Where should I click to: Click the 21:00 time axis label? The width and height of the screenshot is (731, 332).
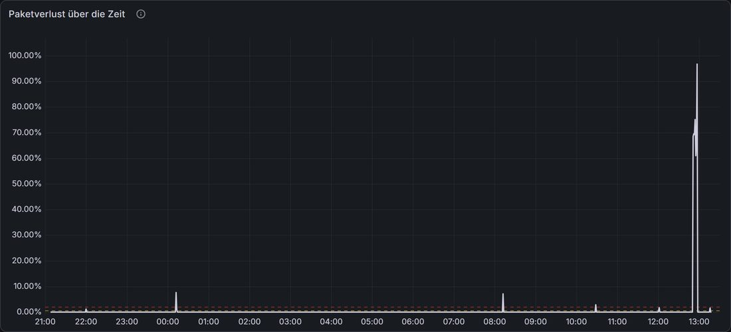pos(45,322)
